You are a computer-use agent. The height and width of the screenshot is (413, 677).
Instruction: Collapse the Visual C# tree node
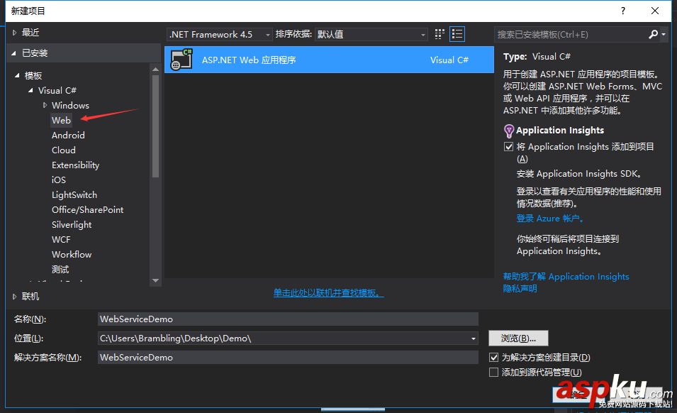coord(30,90)
